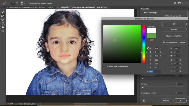
Task: Select the R red radio button
Action: 148,60
